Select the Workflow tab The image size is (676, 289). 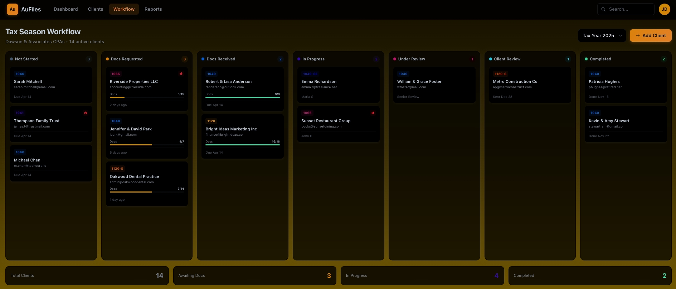(x=124, y=9)
